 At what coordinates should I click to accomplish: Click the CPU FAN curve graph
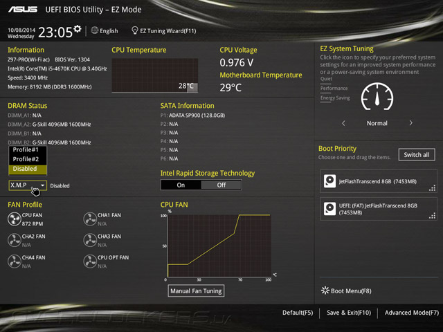tap(219, 246)
